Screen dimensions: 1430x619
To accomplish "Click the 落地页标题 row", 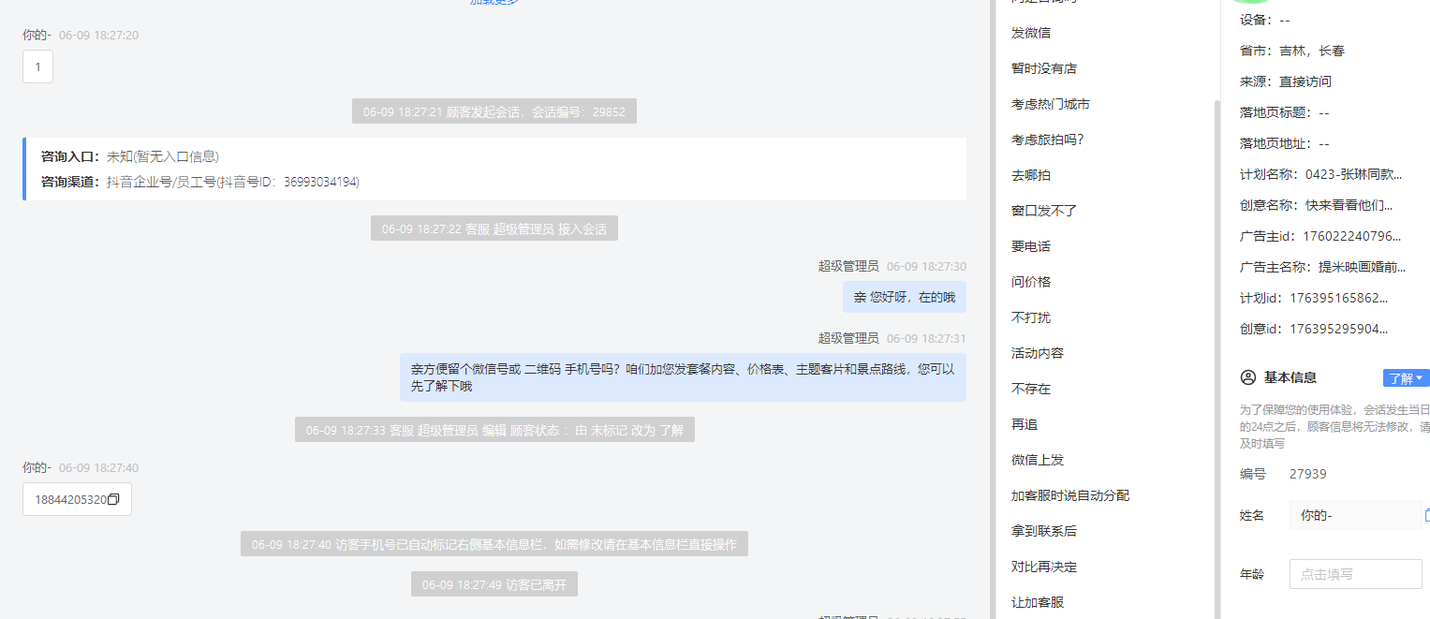I will 1285,112.
